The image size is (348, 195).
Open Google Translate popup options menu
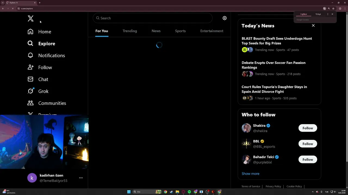point(328,14)
